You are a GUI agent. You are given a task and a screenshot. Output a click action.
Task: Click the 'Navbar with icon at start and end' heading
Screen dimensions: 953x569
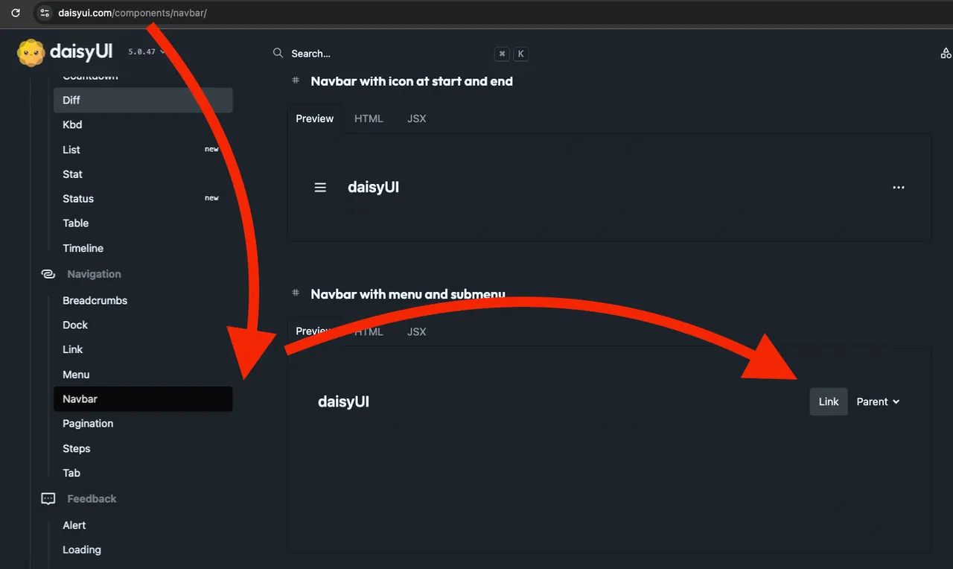412,81
